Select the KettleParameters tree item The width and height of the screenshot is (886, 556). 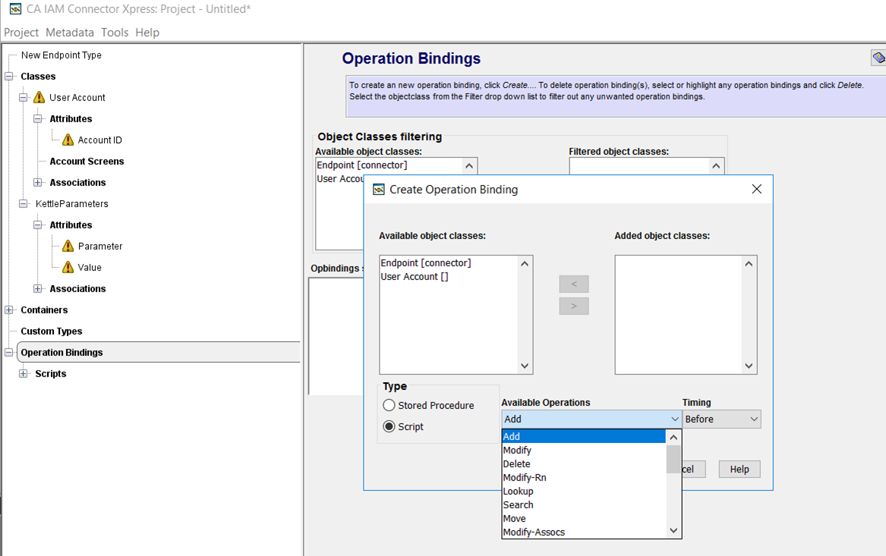(x=72, y=204)
